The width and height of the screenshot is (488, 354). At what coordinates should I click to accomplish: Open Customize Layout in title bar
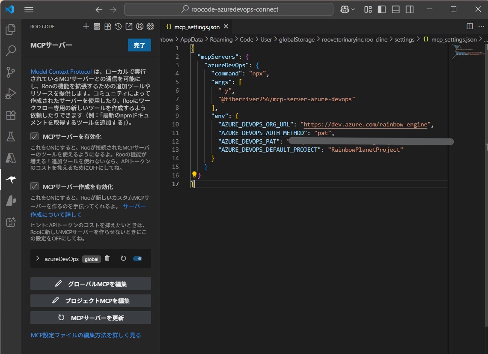tap(368, 10)
